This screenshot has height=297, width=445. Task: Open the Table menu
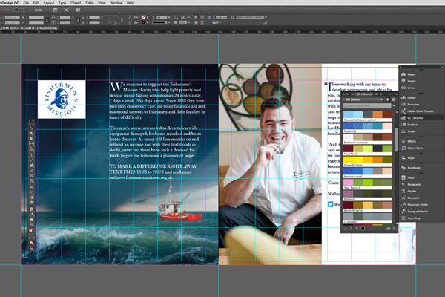click(x=90, y=3)
